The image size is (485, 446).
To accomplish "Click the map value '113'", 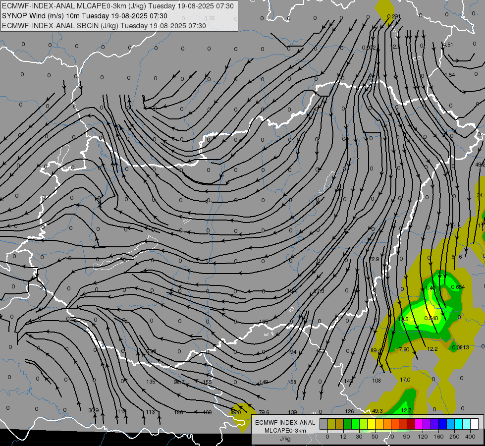I will (x=150, y=412).
